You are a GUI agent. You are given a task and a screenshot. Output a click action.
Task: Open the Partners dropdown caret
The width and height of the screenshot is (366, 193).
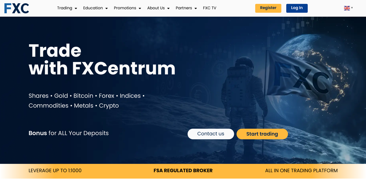pos(196,8)
